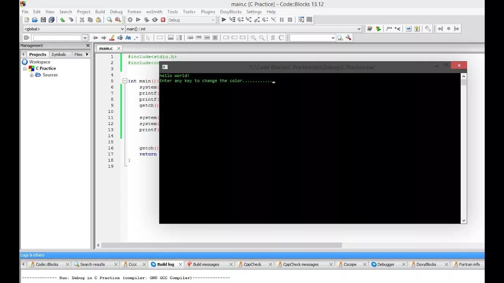The width and height of the screenshot is (504, 283).
Task: Click the Open file folder icon
Action: [x=35, y=20]
